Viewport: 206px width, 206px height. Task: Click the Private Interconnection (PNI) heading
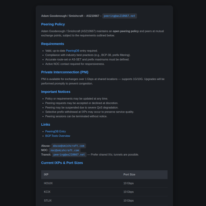tap(65, 72)
